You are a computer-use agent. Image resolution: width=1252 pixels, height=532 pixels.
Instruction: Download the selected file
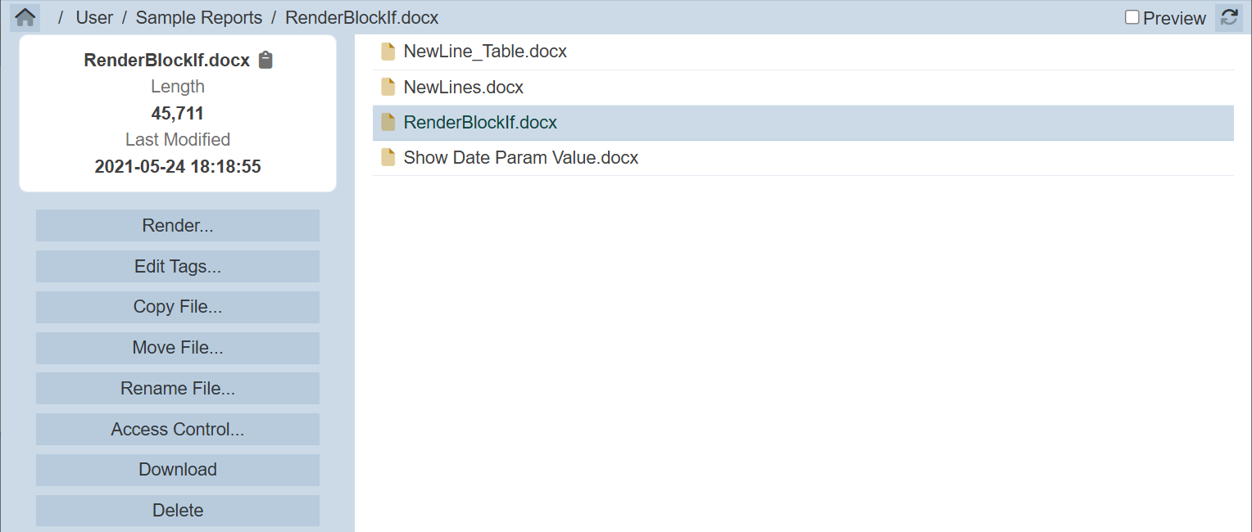[x=178, y=470]
